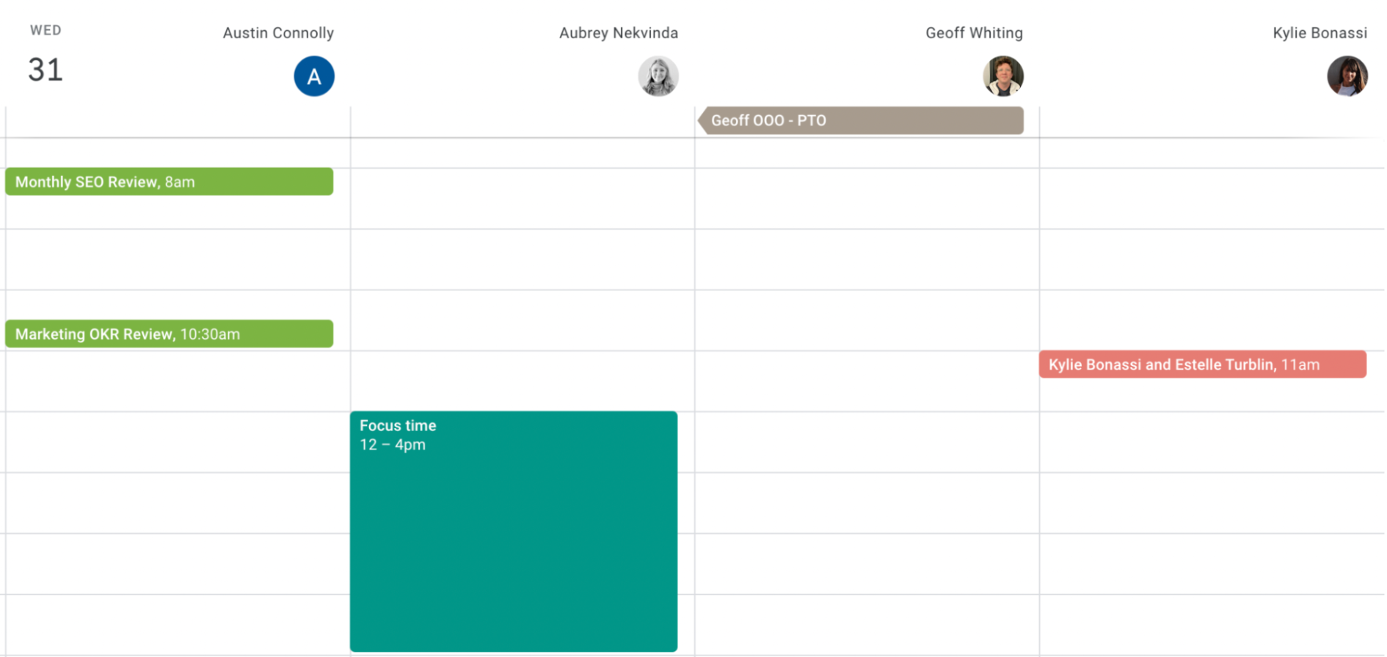The image size is (1387, 657).
Task: Open Kylie Bonassi and Estelle Turblin meeting
Action: tap(1202, 365)
